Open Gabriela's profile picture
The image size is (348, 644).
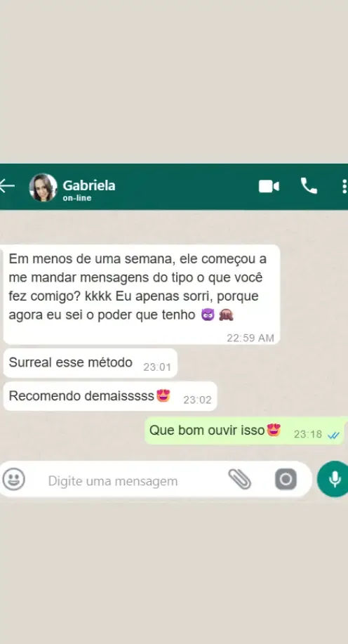[43, 188]
